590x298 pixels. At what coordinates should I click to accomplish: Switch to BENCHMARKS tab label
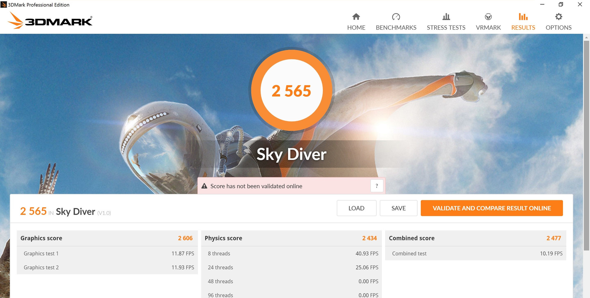pos(396,28)
